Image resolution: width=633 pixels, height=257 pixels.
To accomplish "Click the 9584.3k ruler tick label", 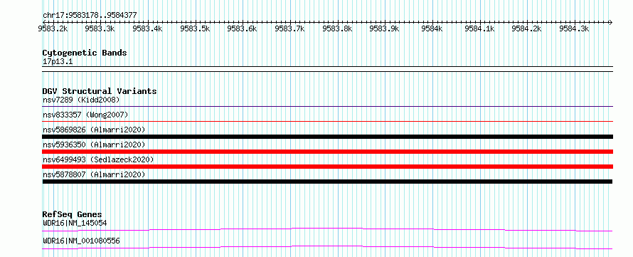I will pos(574,28).
